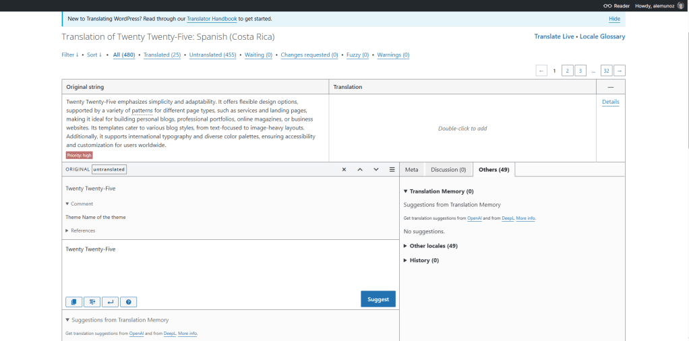Show Fuzzy (0) strings

[358, 55]
